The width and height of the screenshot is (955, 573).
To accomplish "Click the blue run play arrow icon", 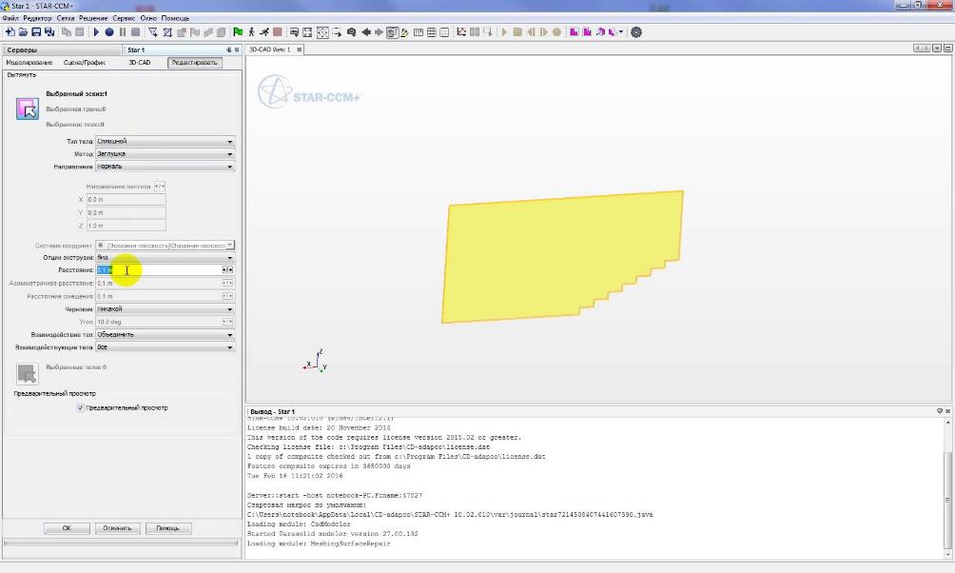I will (96, 32).
